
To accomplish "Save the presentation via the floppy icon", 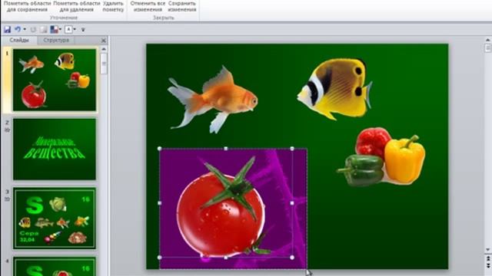I will (7, 29).
